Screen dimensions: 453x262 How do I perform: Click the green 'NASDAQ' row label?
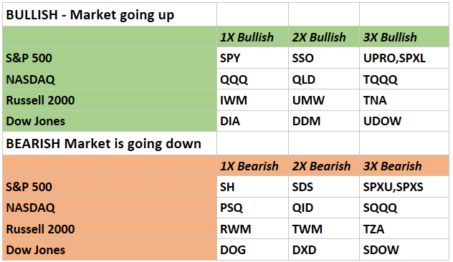[110, 79]
